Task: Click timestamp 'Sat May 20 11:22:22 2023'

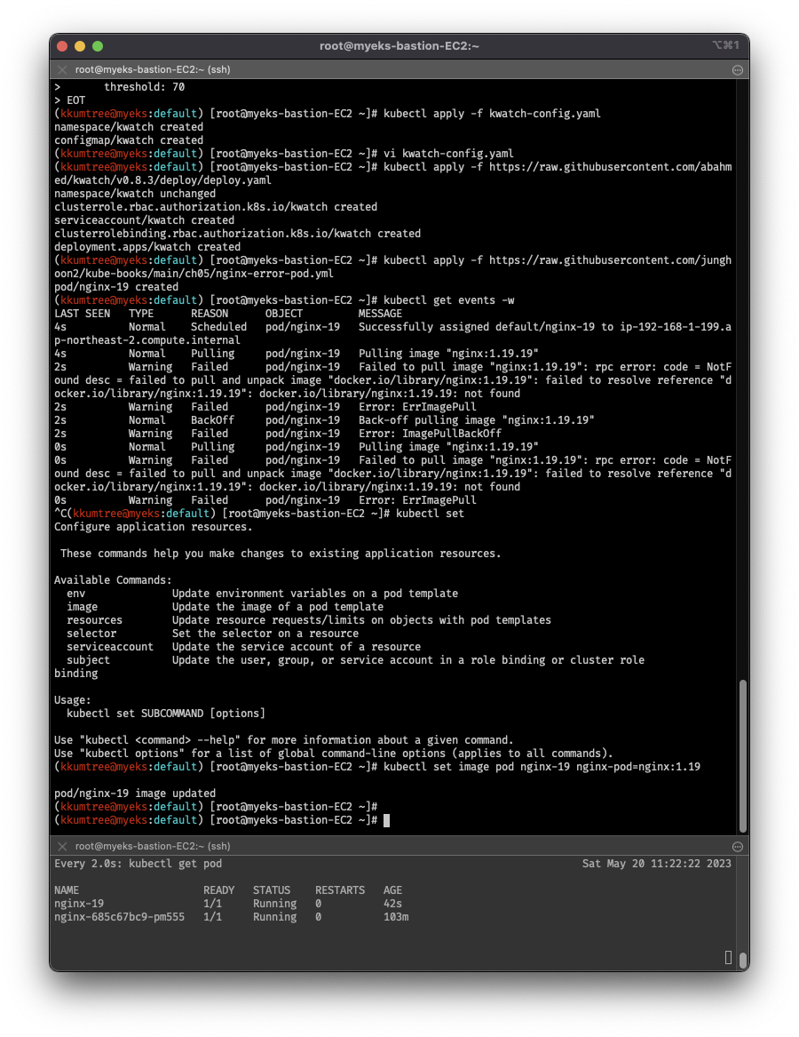Action: coord(657,864)
